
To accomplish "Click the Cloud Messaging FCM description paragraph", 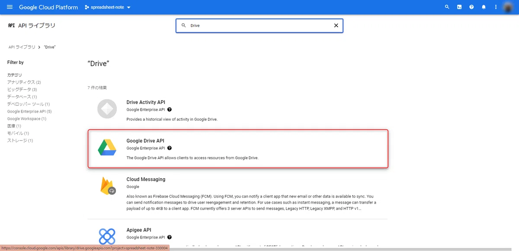I will [x=251, y=203].
